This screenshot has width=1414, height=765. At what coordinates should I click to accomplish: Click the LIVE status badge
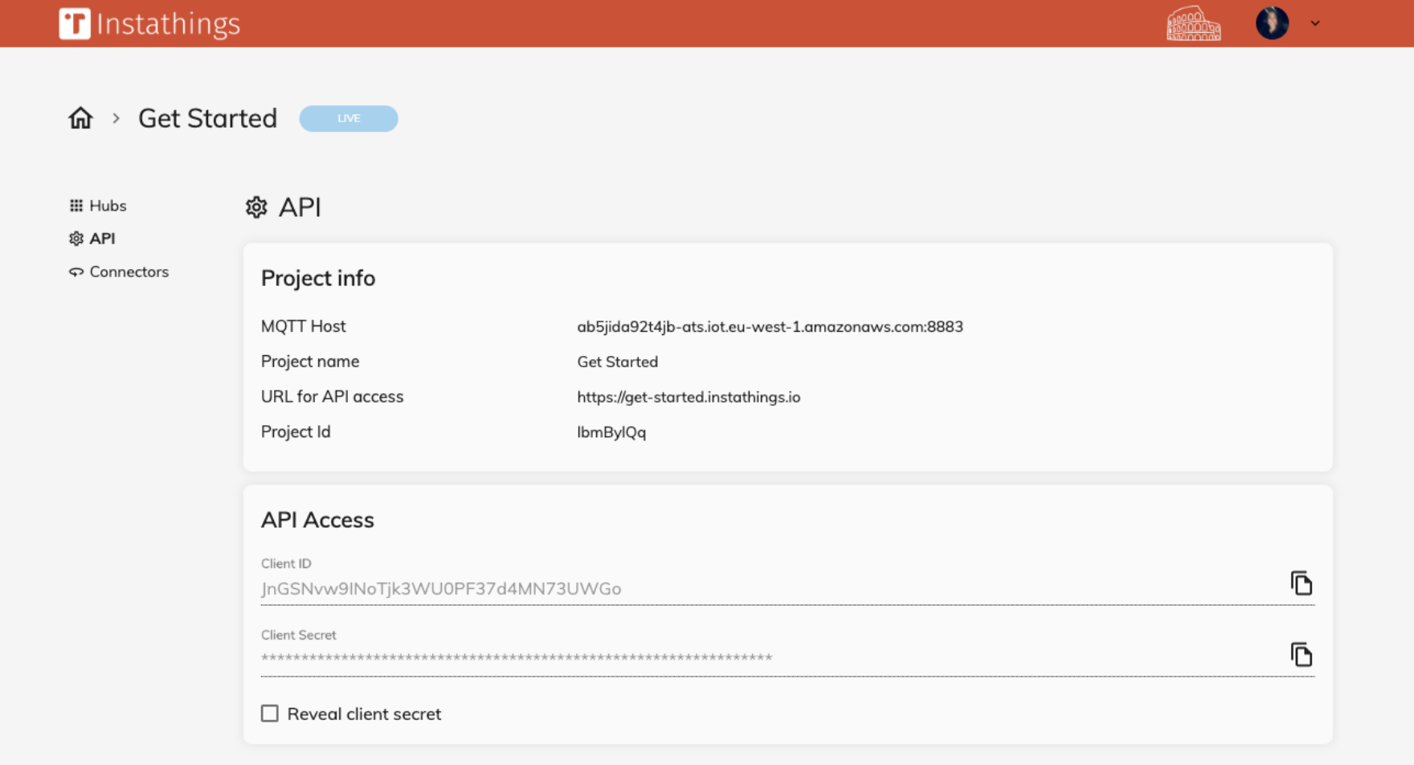click(348, 118)
